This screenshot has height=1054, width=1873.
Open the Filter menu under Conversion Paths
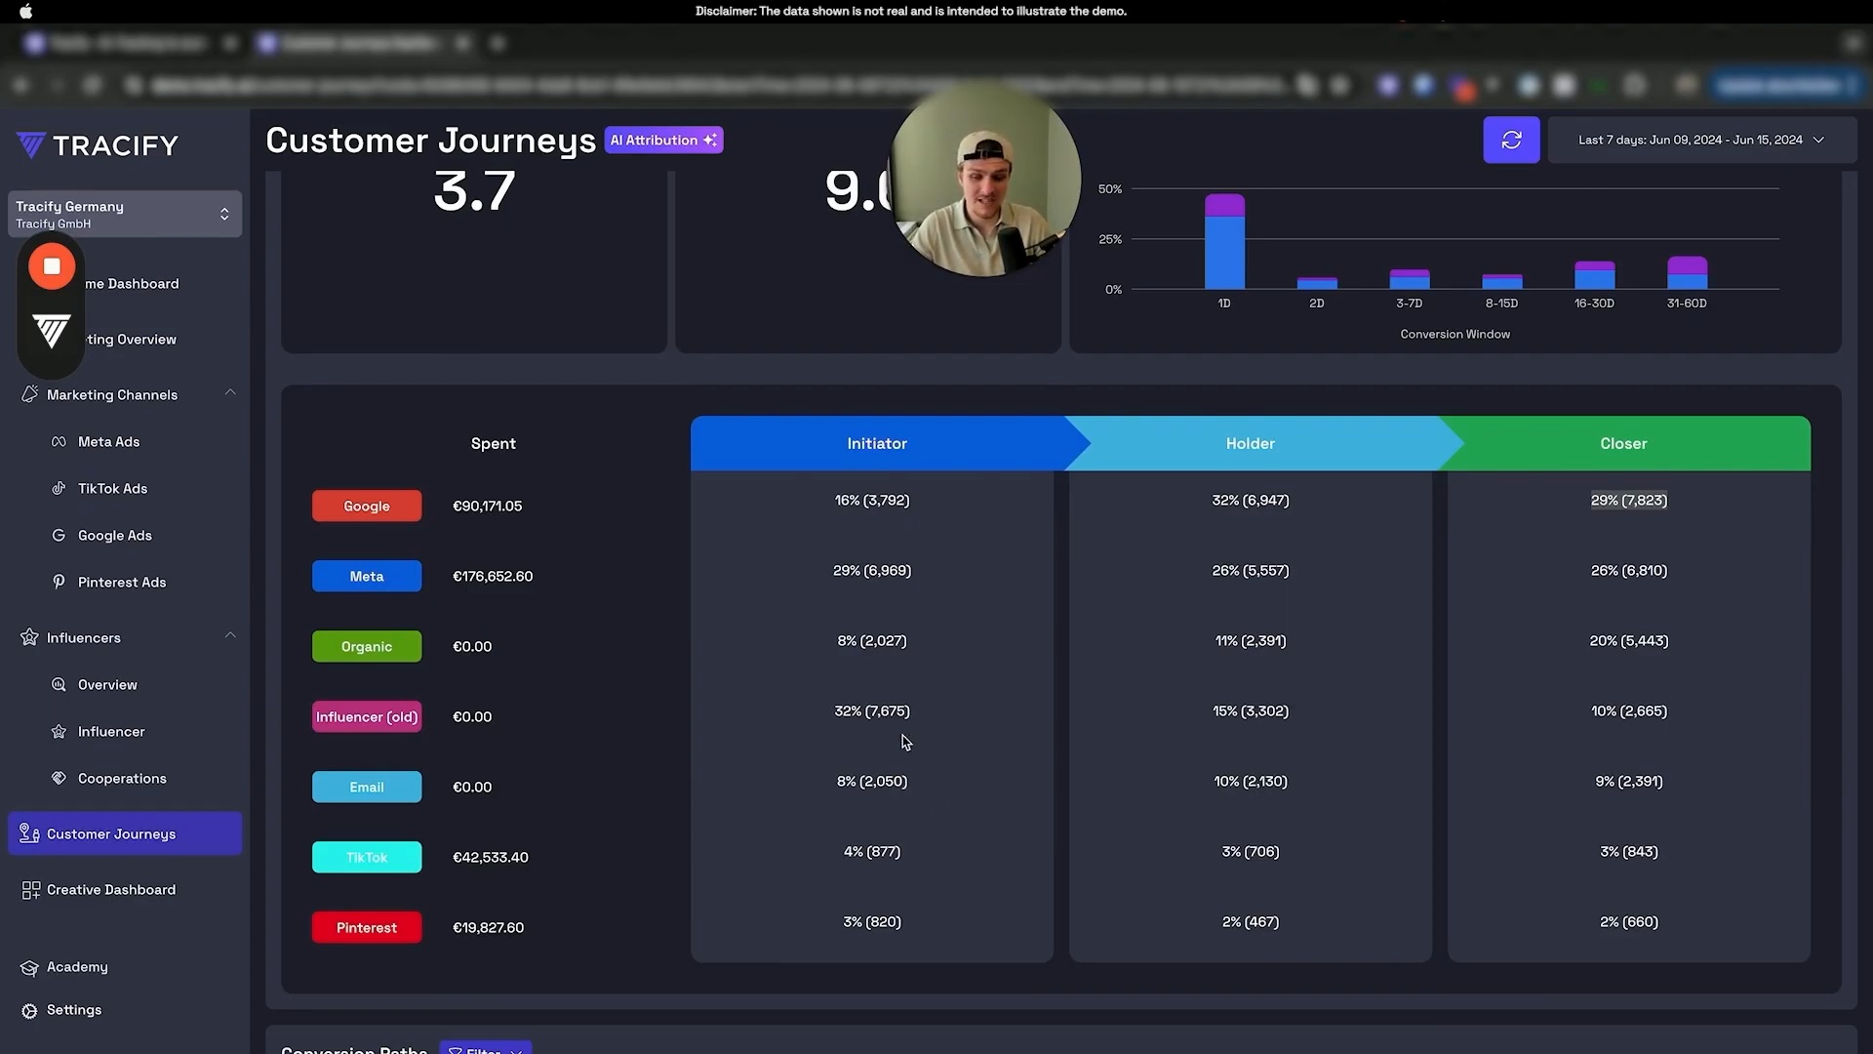(x=485, y=1048)
